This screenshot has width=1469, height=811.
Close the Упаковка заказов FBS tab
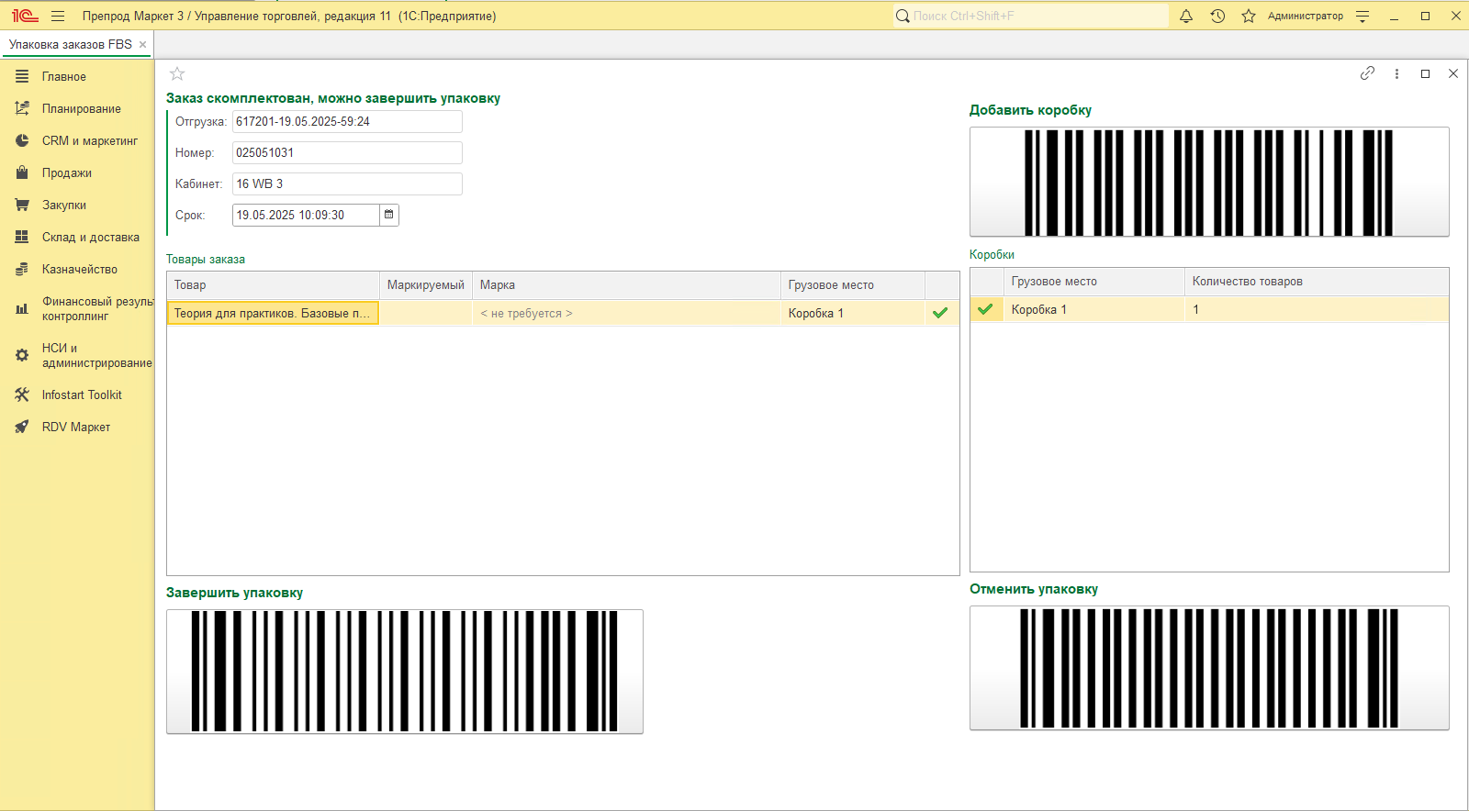tap(143, 44)
